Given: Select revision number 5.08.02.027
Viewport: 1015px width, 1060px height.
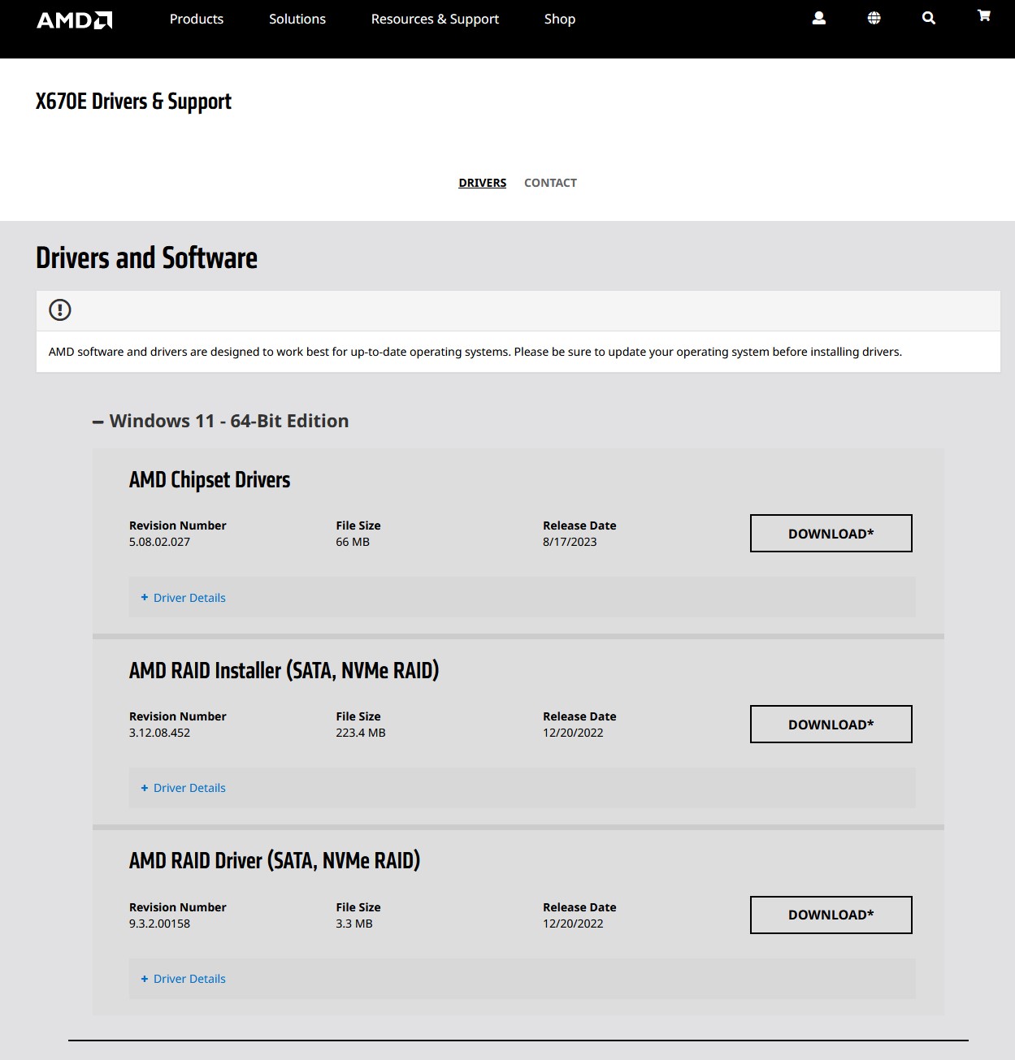Looking at the screenshot, I should [159, 542].
